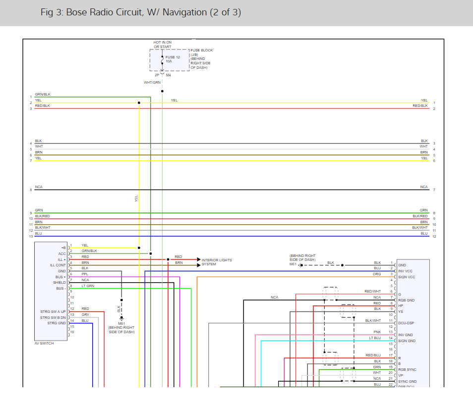Select the "BUS -" pin label
The height and width of the screenshot is (403, 473).
pyautogui.click(x=60, y=289)
